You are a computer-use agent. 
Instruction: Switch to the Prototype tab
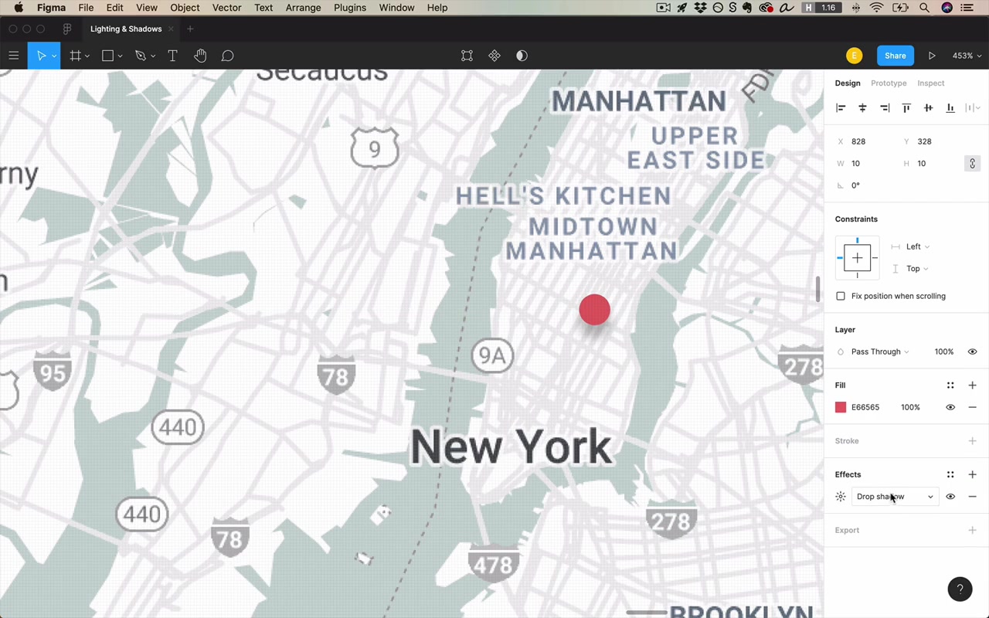(x=889, y=83)
